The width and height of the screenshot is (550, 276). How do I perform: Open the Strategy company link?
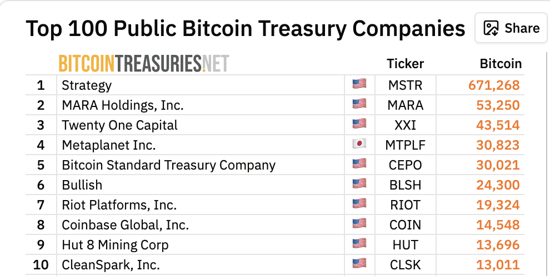click(87, 85)
